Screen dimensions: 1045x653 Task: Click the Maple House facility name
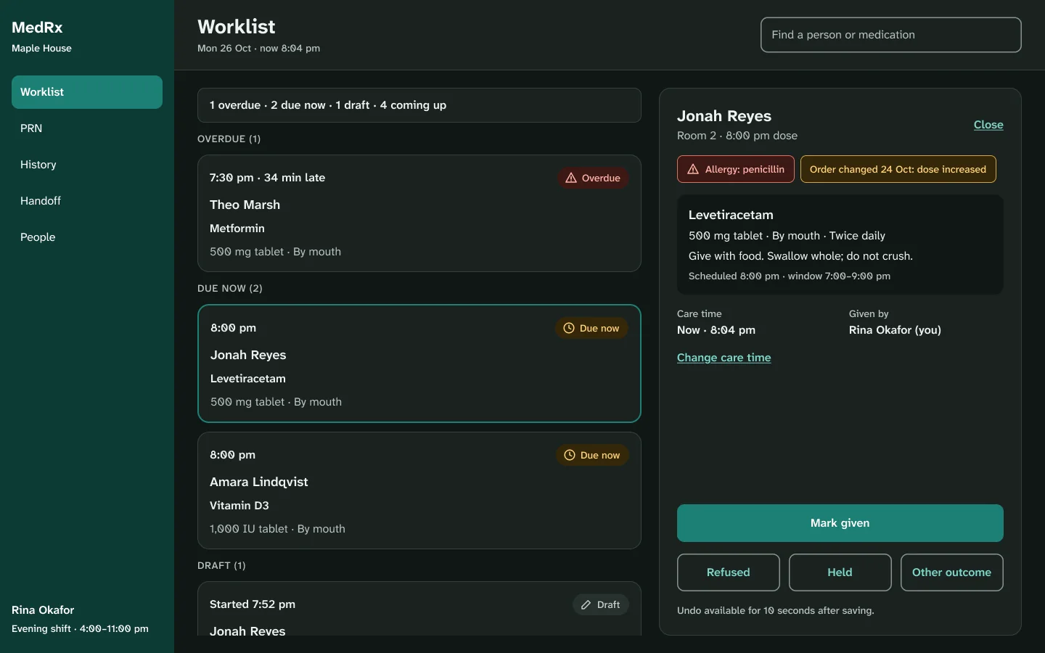pos(41,49)
